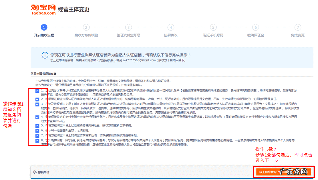Click step 2 circle 接收方身份核验

86,27
